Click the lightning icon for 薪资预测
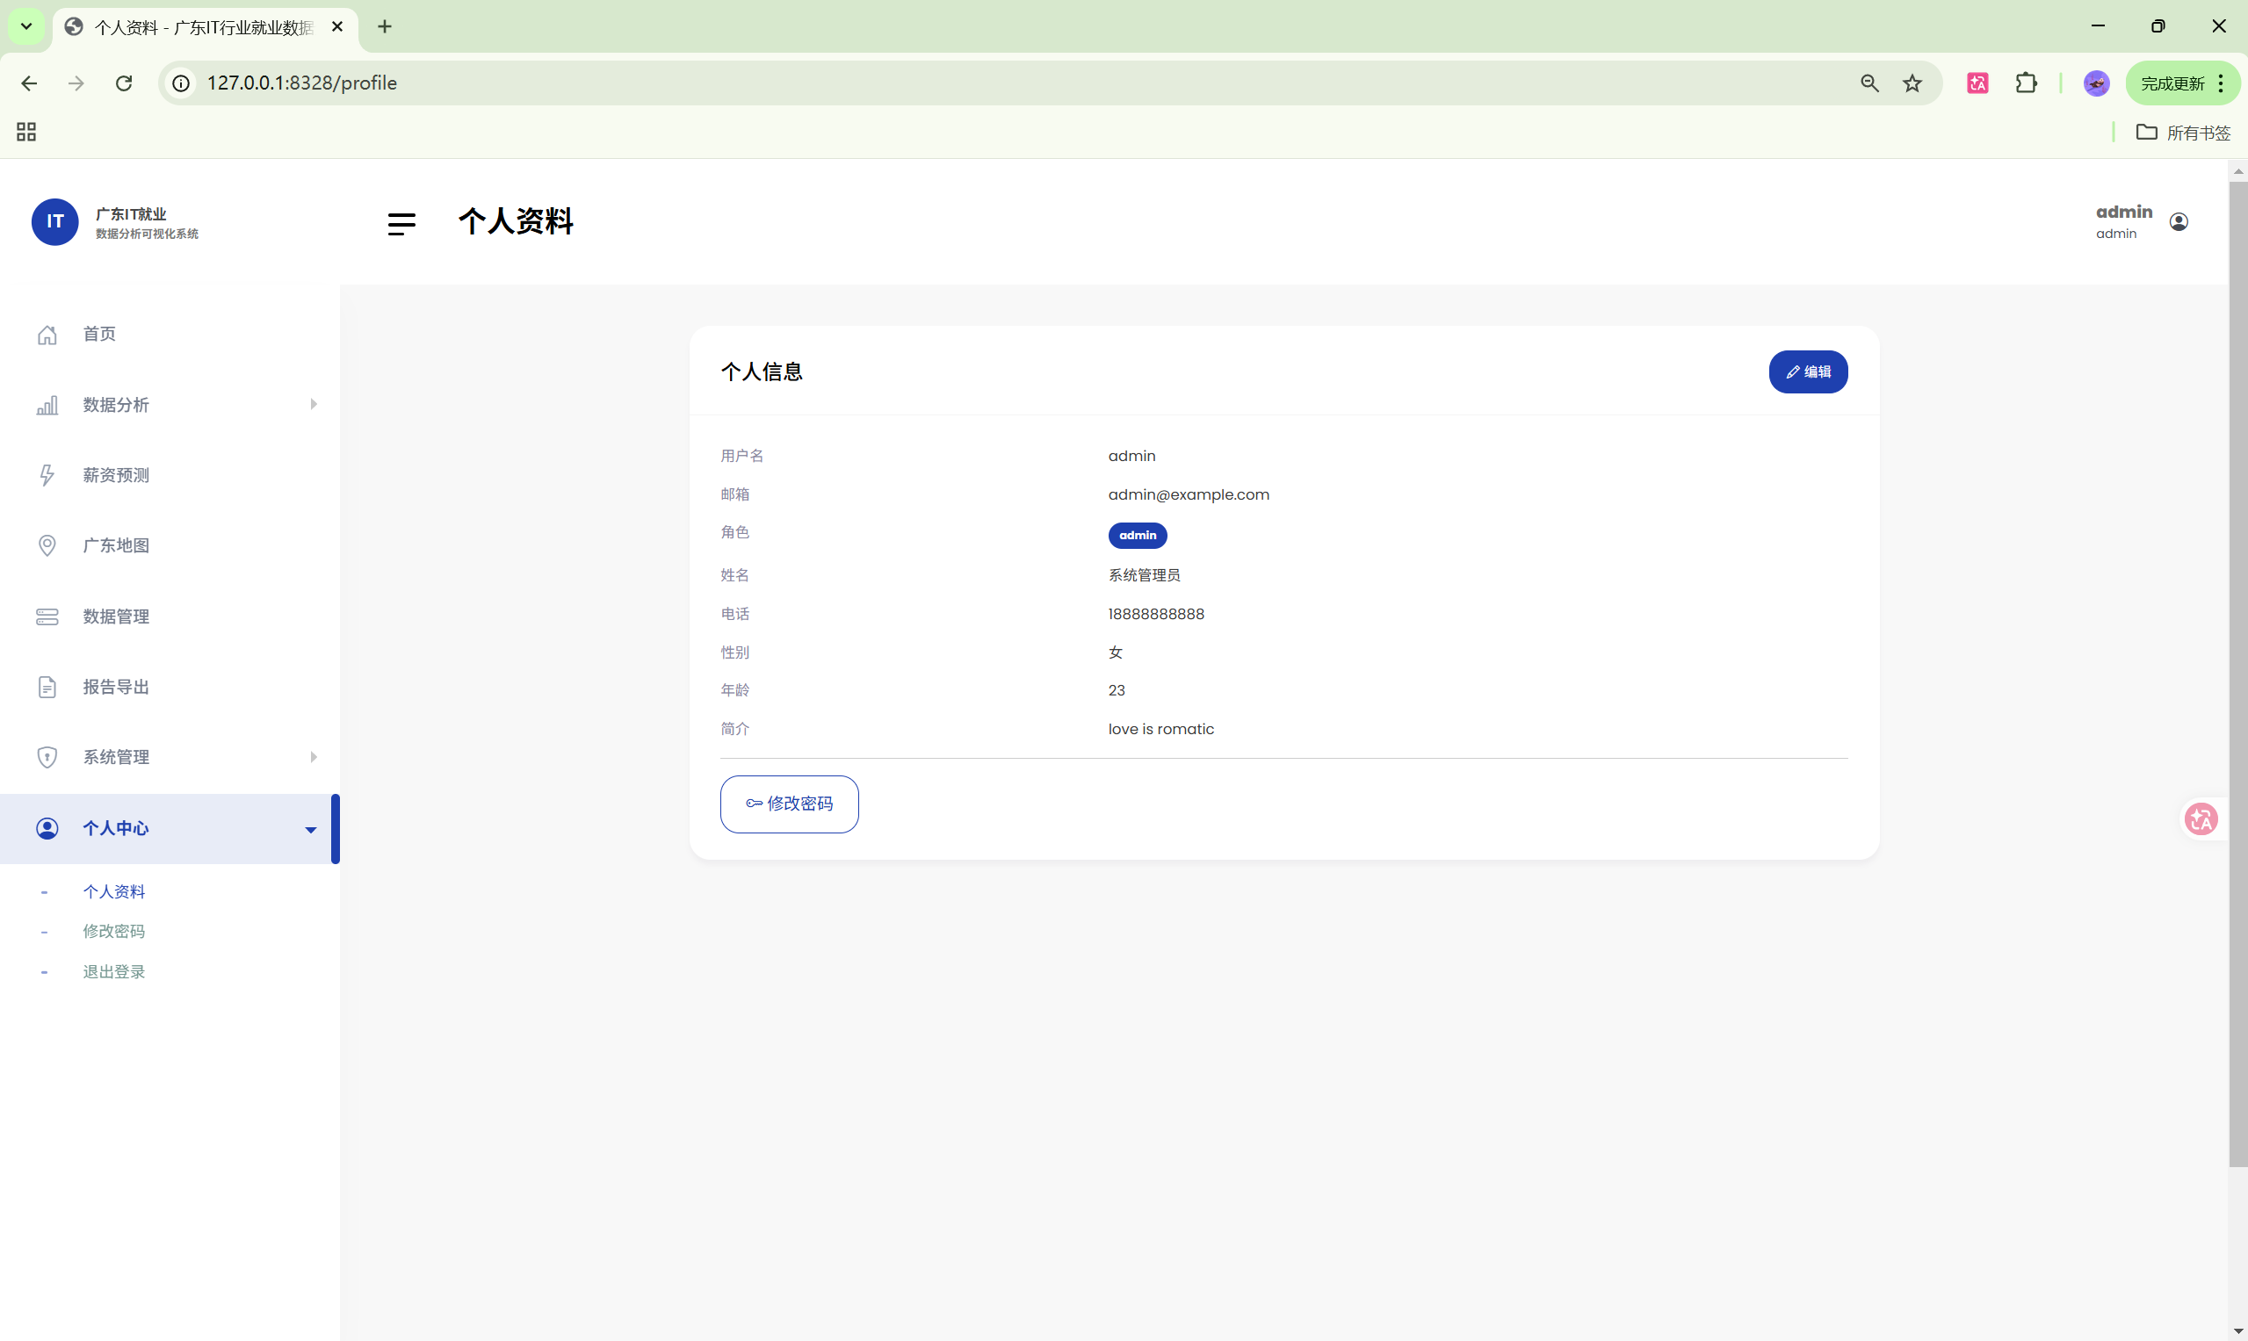This screenshot has width=2248, height=1341. coord(47,475)
